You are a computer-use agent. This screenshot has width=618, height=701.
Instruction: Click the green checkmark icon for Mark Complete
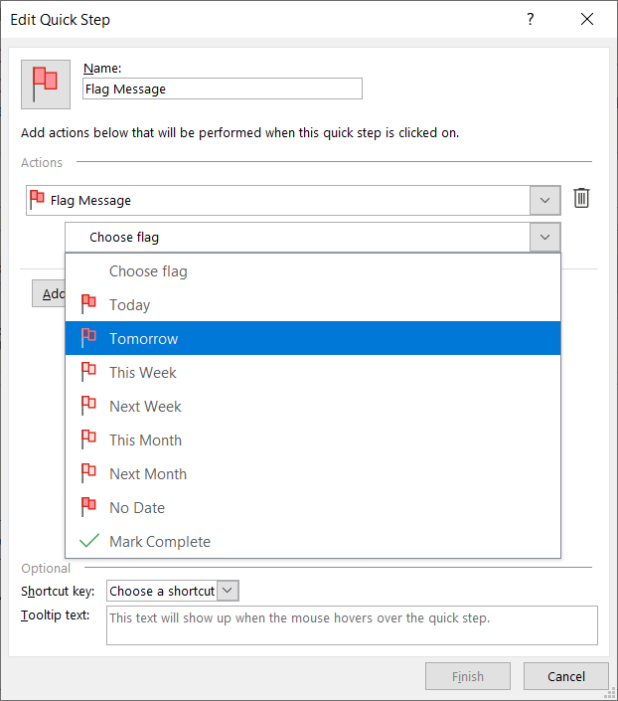click(x=89, y=542)
